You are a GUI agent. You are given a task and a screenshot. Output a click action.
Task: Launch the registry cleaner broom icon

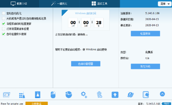click(22, 95)
